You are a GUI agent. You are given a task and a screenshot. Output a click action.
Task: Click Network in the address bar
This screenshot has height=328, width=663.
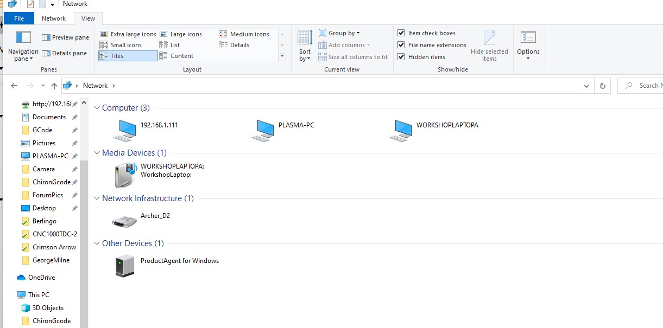95,86
